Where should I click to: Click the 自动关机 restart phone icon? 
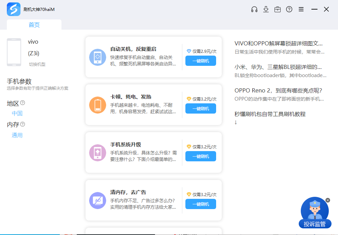tap(98, 57)
